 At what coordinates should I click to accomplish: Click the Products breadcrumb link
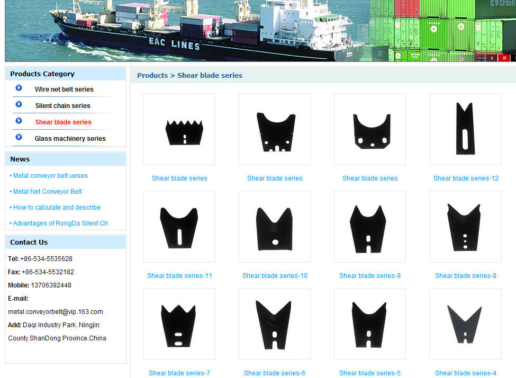click(152, 76)
